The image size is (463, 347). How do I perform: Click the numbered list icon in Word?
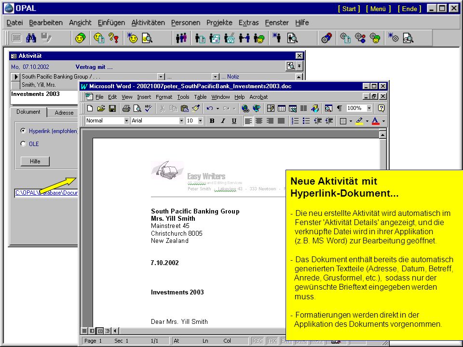click(295, 120)
